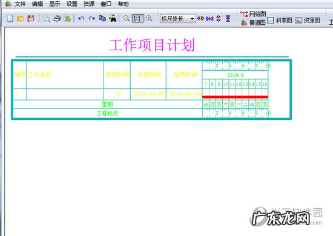This screenshot has height=236, width=333.
Task: Click the 星期 row label
Action: point(107,105)
